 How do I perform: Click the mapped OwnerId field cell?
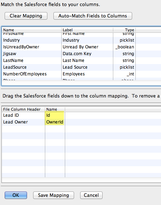click(x=55, y=122)
